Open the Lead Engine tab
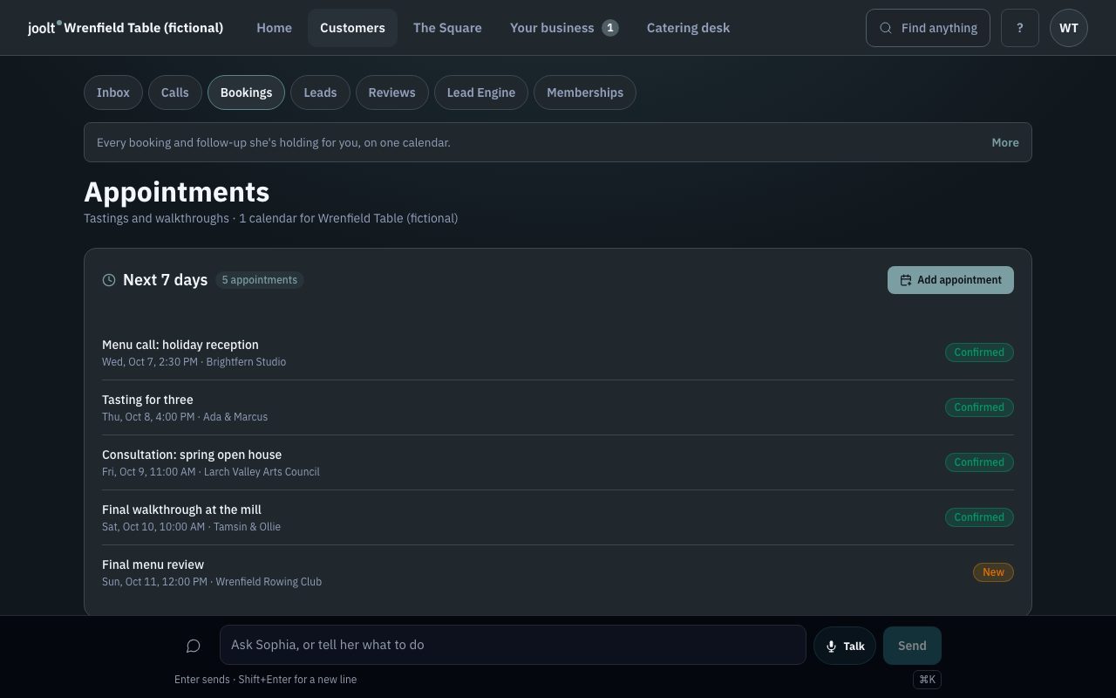The height and width of the screenshot is (698, 1116). pos(481,92)
